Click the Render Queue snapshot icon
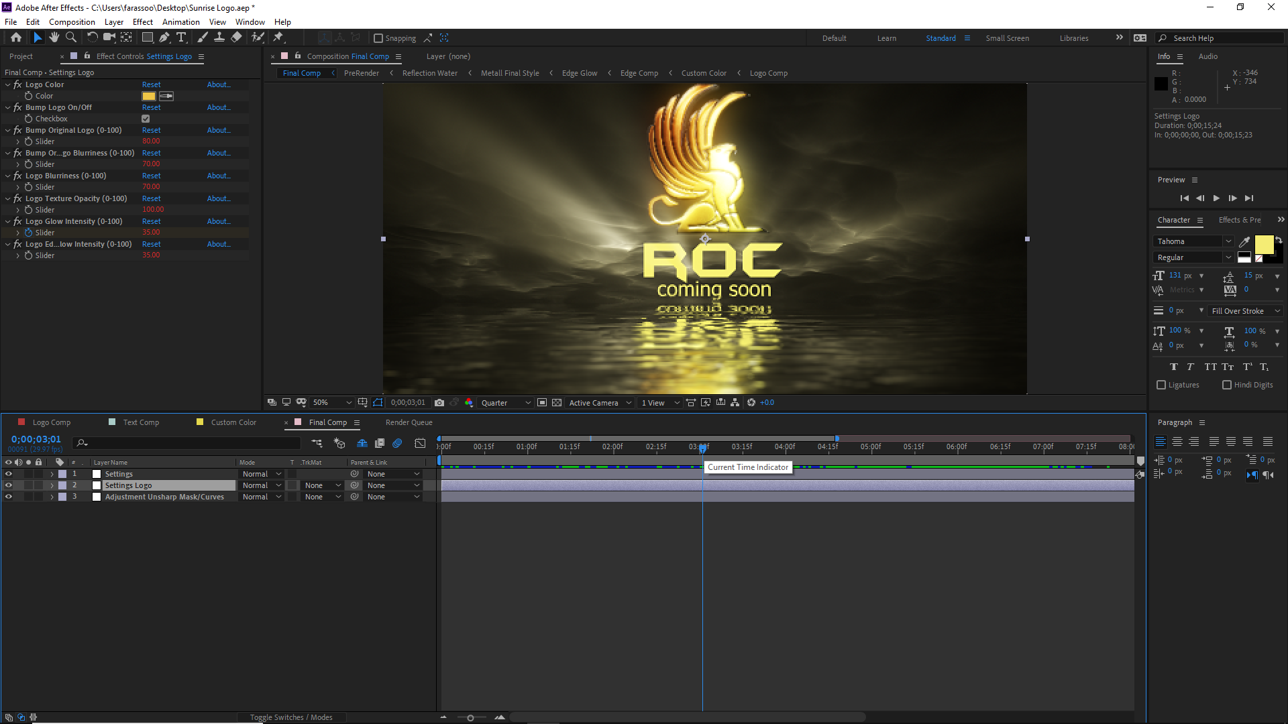The height and width of the screenshot is (724, 1288). 439,402
